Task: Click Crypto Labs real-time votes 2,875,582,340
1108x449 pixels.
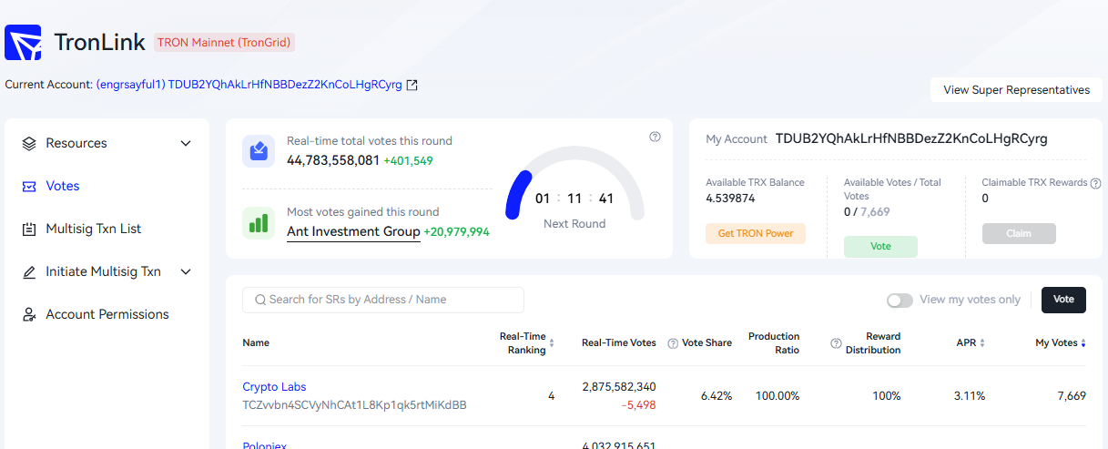Action: tap(619, 387)
